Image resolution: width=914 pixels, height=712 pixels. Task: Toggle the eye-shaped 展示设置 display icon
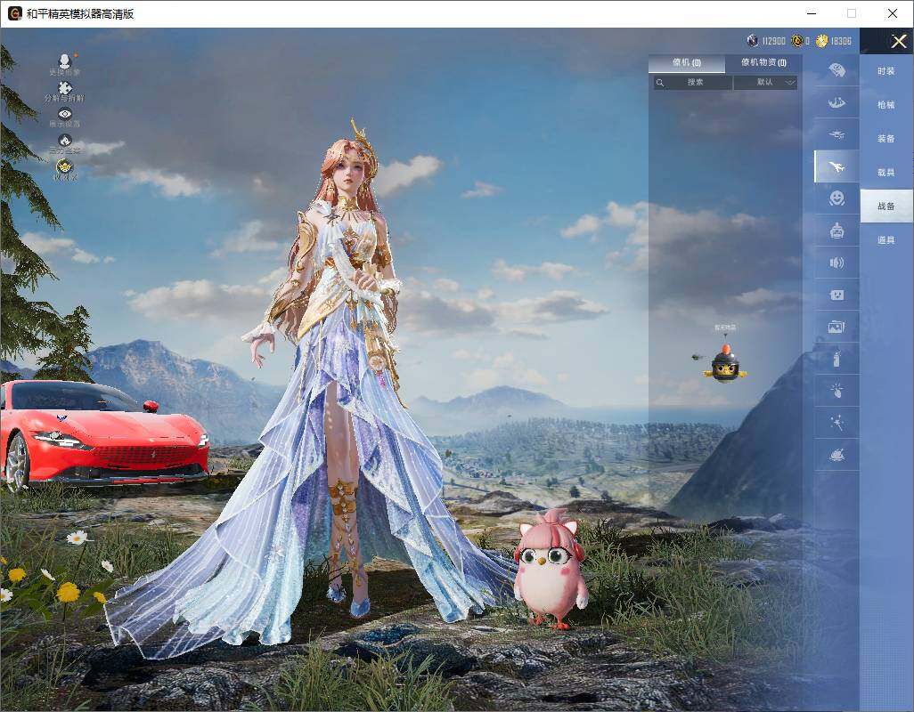click(x=65, y=114)
